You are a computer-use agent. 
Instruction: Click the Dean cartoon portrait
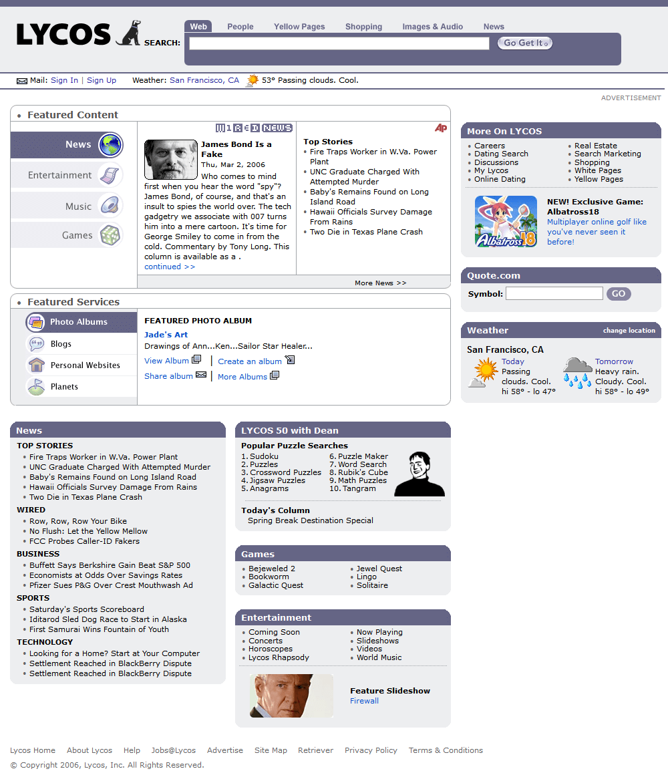pos(420,474)
